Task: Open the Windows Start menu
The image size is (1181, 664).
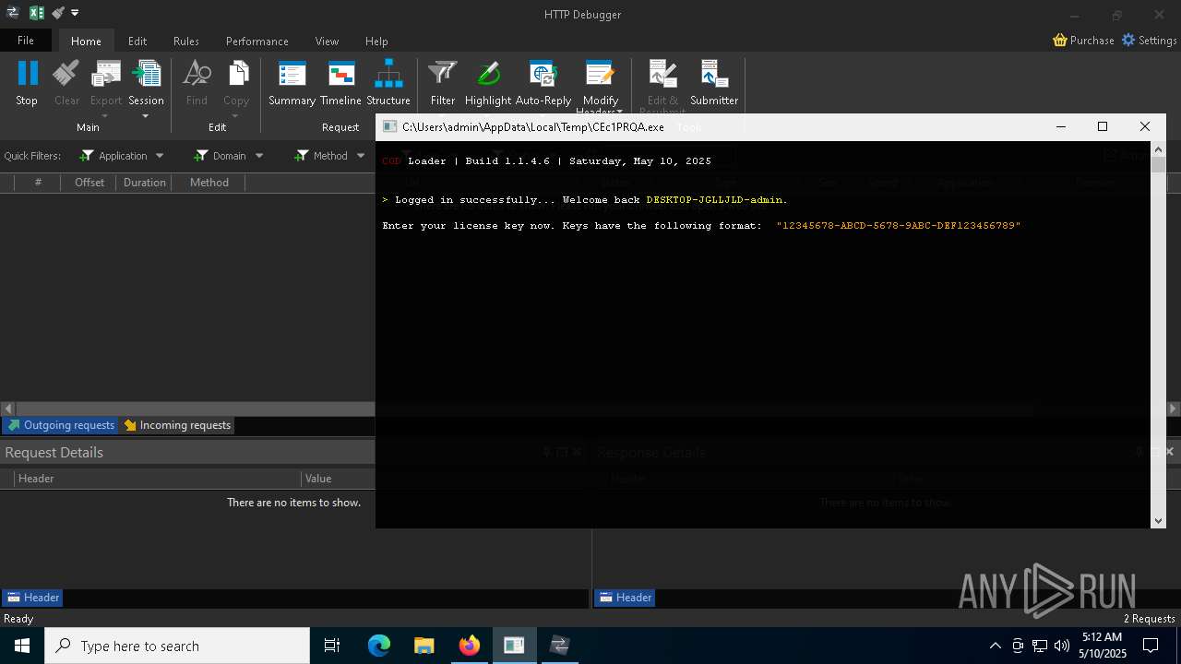Action: (x=22, y=646)
